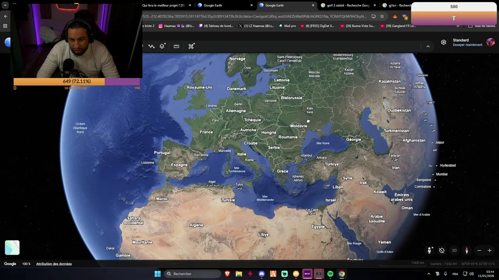Click the Türkiye label on the map
499x280 pixels.
(332, 164)
